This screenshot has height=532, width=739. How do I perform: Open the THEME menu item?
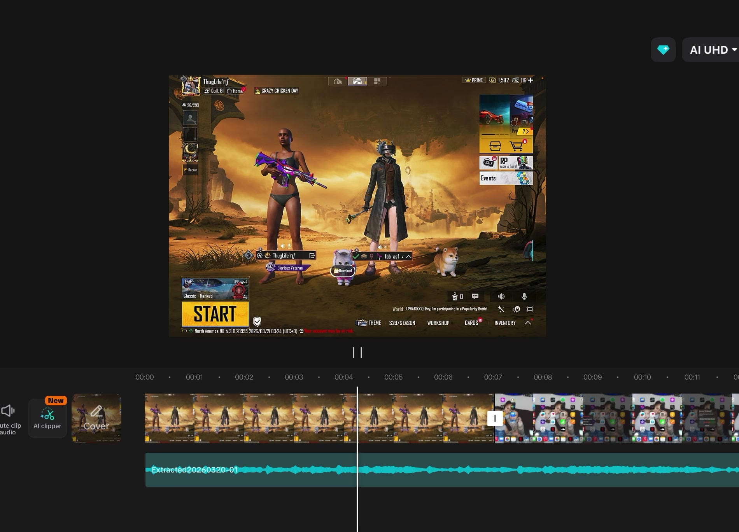click(x=369, y=323)
